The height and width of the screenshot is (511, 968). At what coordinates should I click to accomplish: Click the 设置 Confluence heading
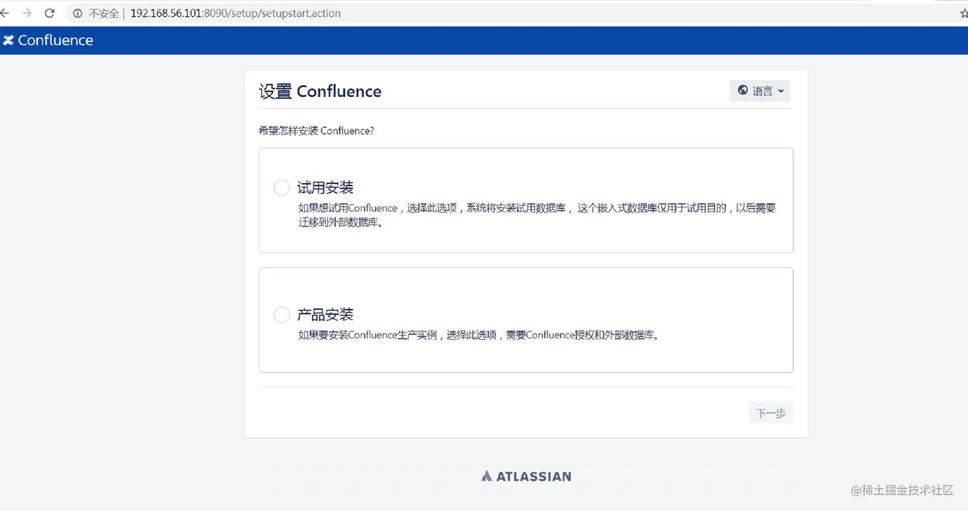tap(320, 91)
